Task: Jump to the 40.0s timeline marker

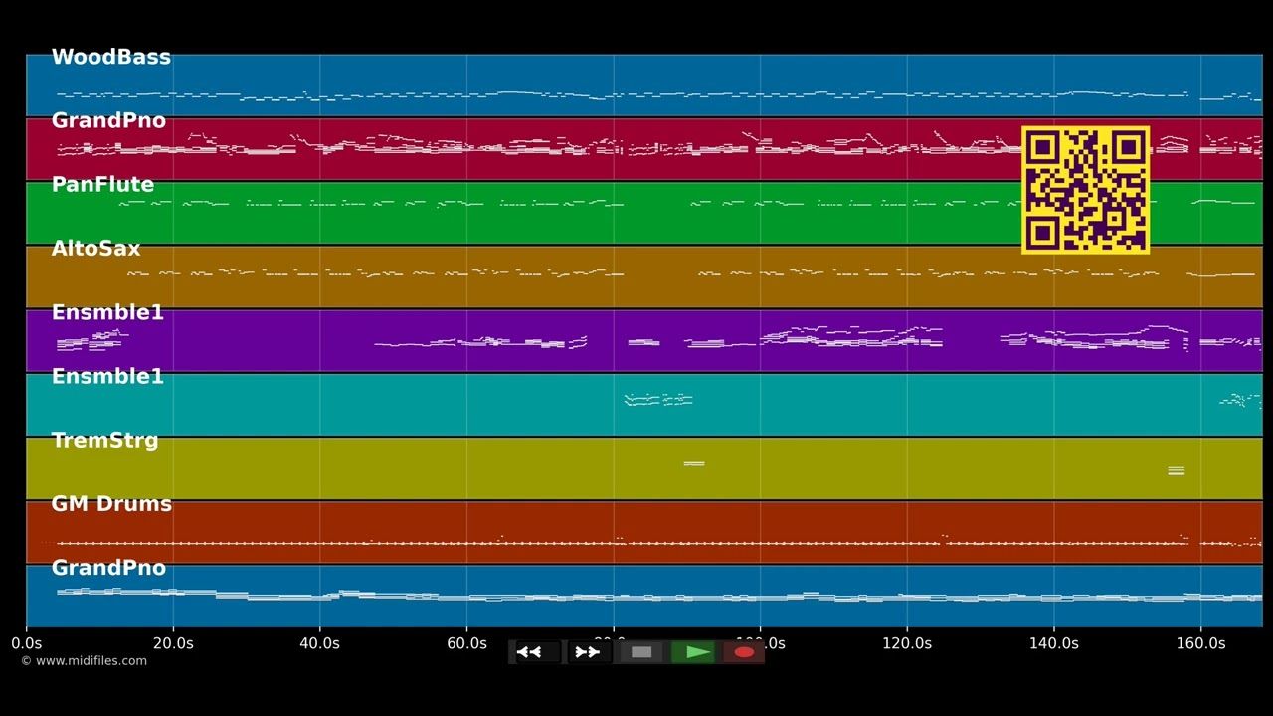Action: [319, 644]
